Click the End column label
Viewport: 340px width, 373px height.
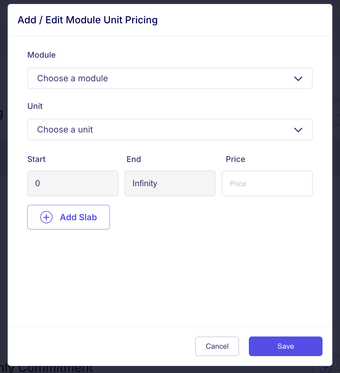133,159
